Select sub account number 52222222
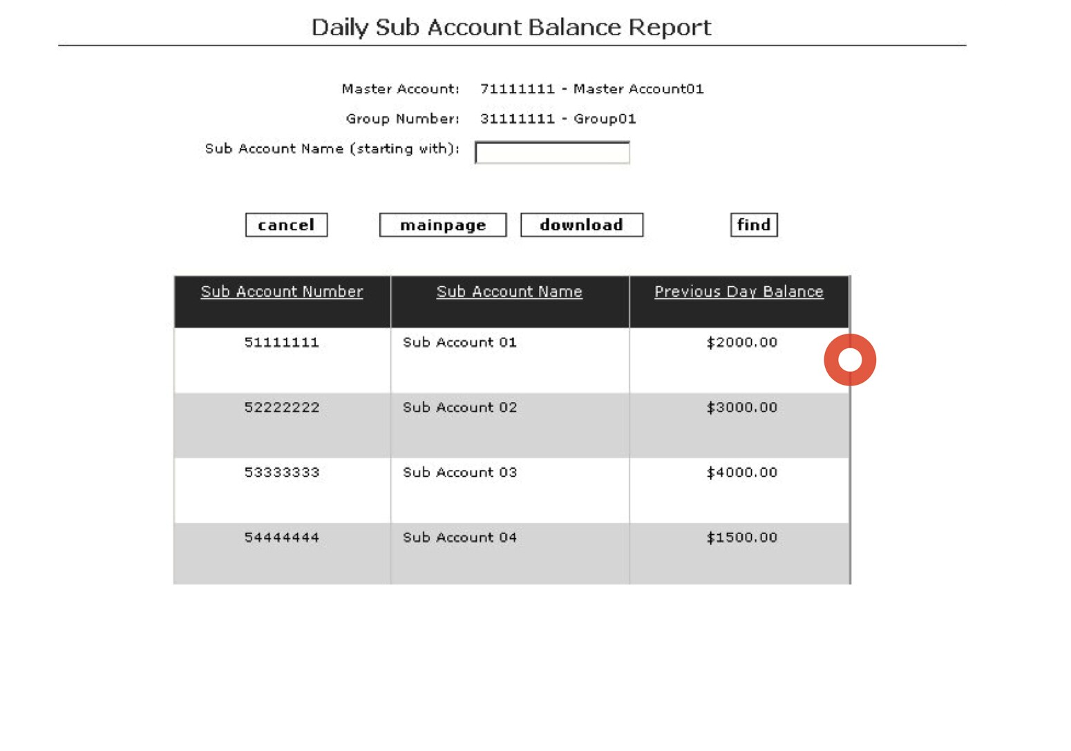The width and height of the screenshot is (1071, 751). tap(283, 408)
